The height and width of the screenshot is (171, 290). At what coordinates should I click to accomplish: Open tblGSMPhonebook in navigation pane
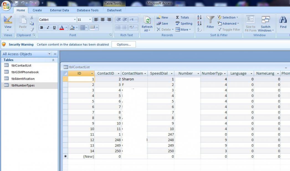point(25,72)
